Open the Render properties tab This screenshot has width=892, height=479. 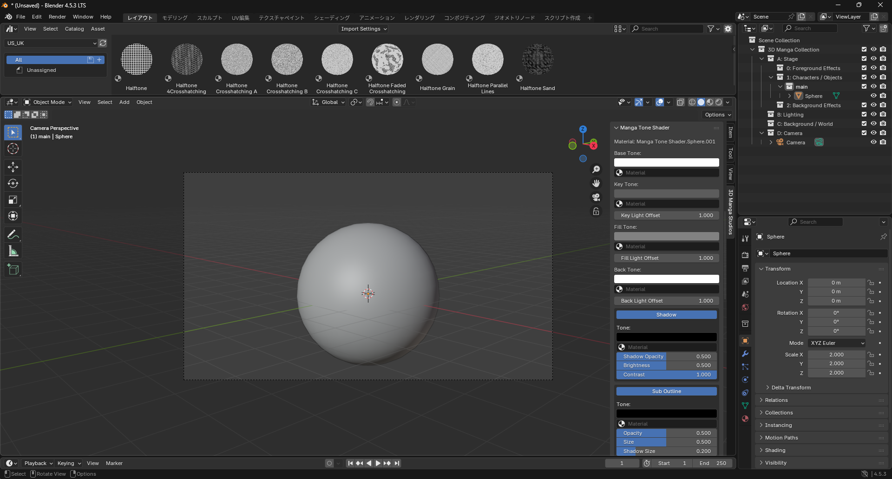pyautogui.click(x=745, y=255)
